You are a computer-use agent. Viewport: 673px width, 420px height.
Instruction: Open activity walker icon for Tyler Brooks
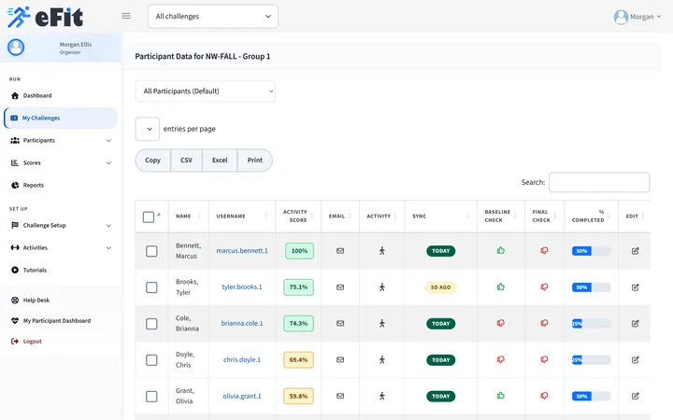click(382, 287)
